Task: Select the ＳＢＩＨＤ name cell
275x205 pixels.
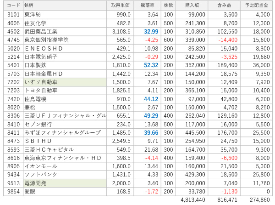Action: pyautogui.click(x=65, y=141)
